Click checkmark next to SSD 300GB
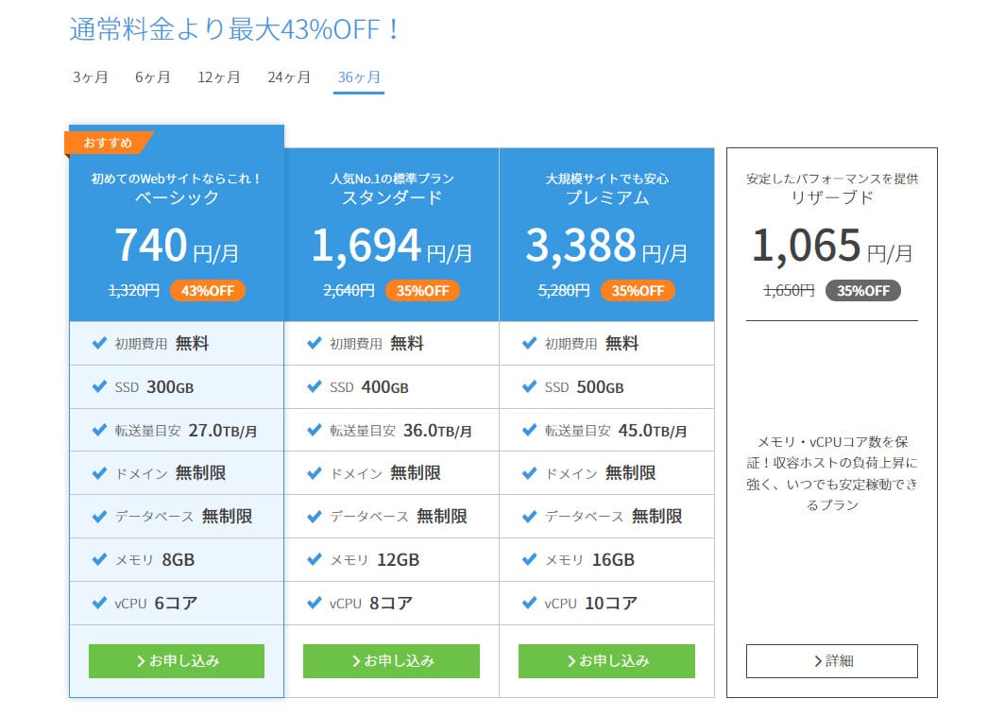The width and height of the screenshot is (1005, 716). coord(99,386)
